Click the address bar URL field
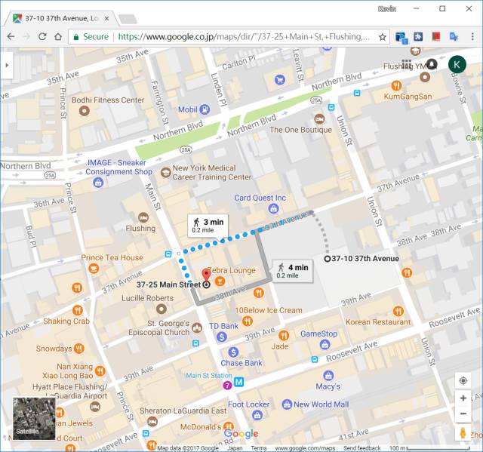Image resolution: width=483 pixels, height=452 pixels. 229,37
